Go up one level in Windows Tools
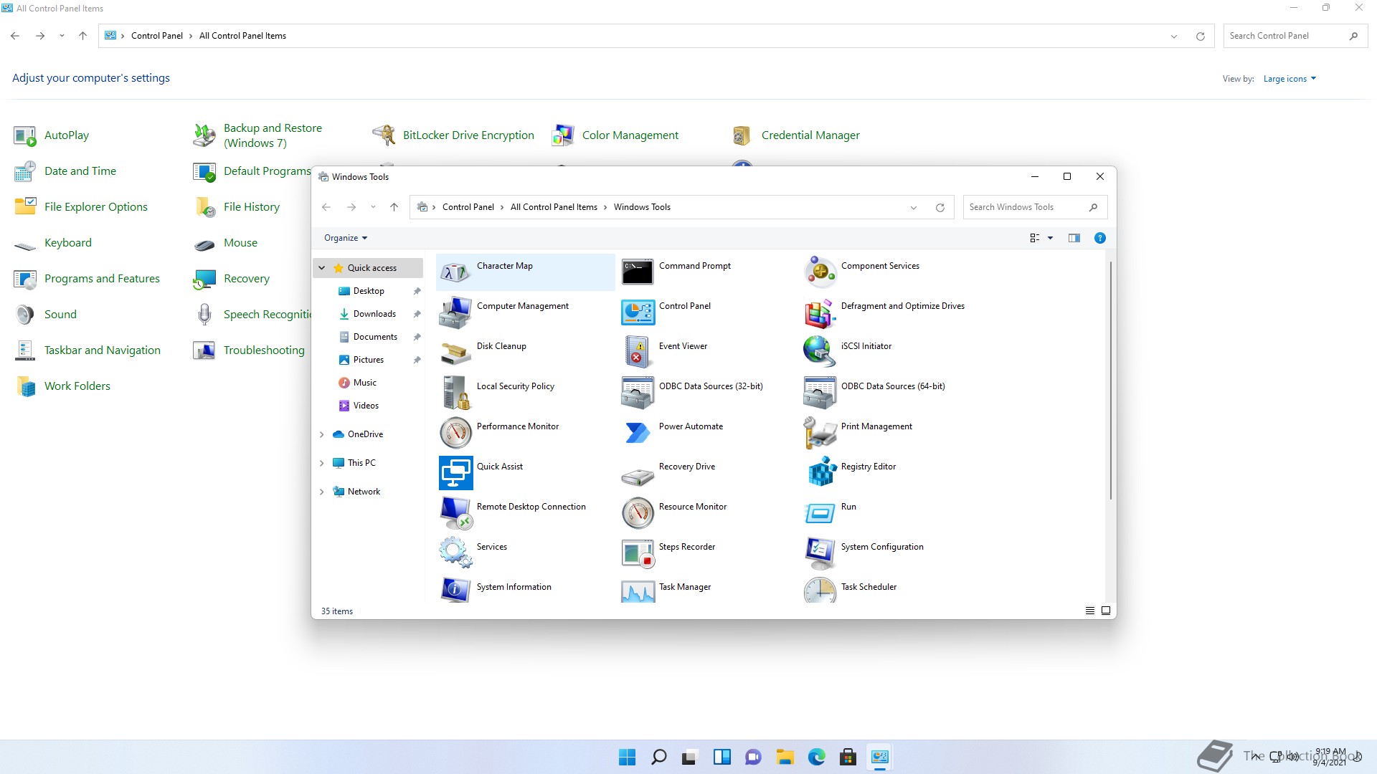 tap(394, 207)
